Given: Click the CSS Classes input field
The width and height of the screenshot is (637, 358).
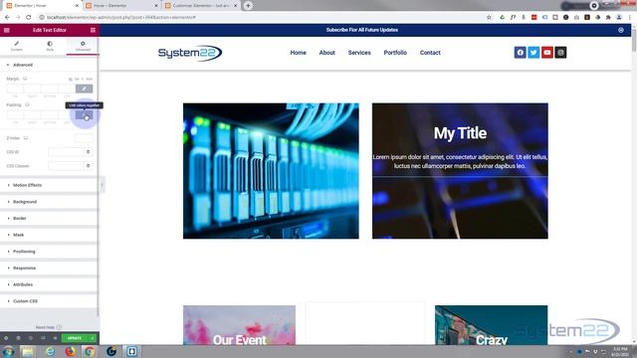Looking at the screenshot, I should click(x=66, y=166).
